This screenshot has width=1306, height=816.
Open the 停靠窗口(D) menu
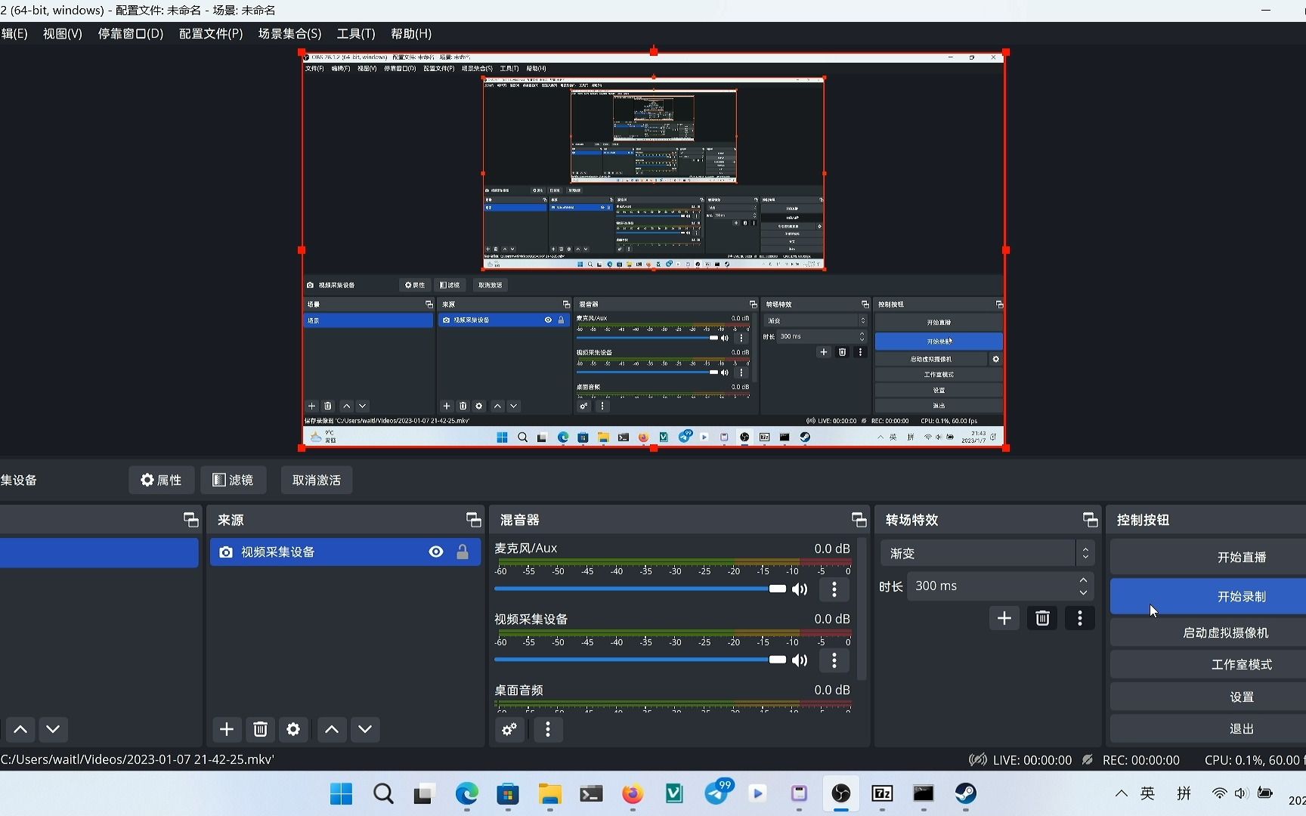(x=130, y=34)
